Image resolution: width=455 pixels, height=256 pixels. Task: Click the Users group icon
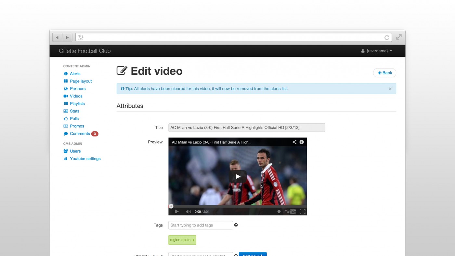tap(66, 151)
